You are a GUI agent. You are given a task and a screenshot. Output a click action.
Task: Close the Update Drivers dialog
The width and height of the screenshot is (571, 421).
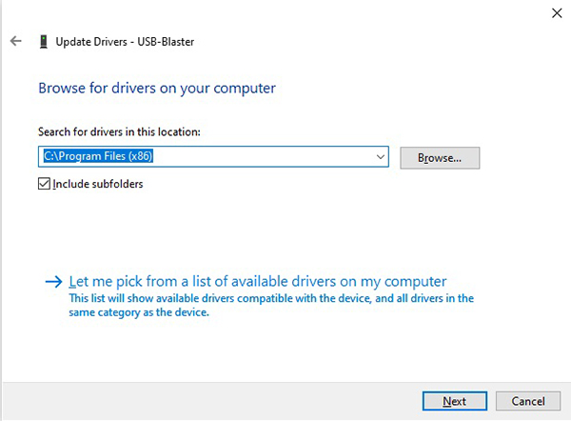click(x=556, y=12)
